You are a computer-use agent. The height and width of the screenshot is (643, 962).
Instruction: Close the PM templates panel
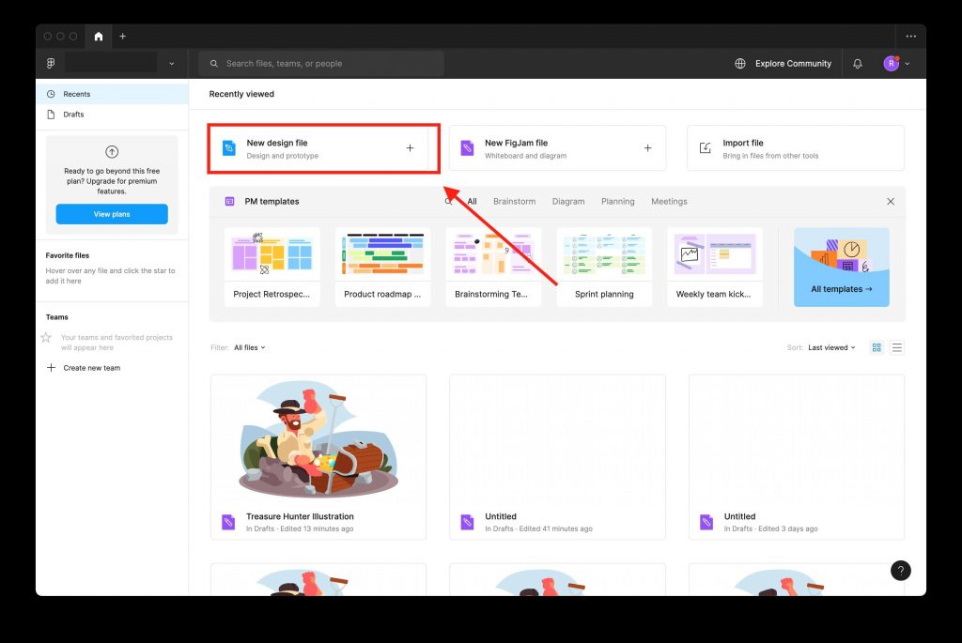point(891,202)
